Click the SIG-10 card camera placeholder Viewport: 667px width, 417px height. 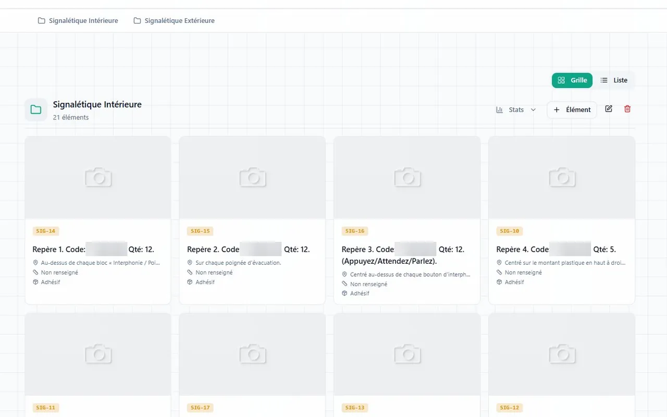562,178
